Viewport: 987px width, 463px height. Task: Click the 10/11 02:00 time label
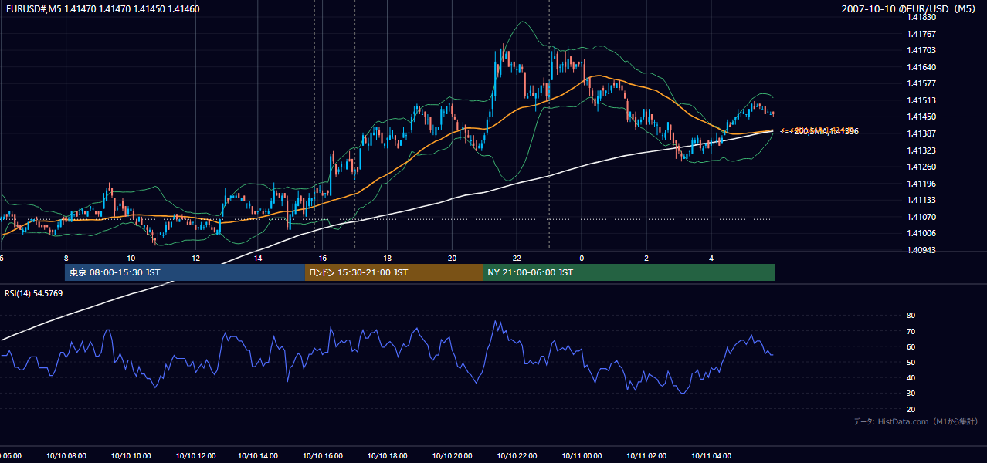click(646, 456)
